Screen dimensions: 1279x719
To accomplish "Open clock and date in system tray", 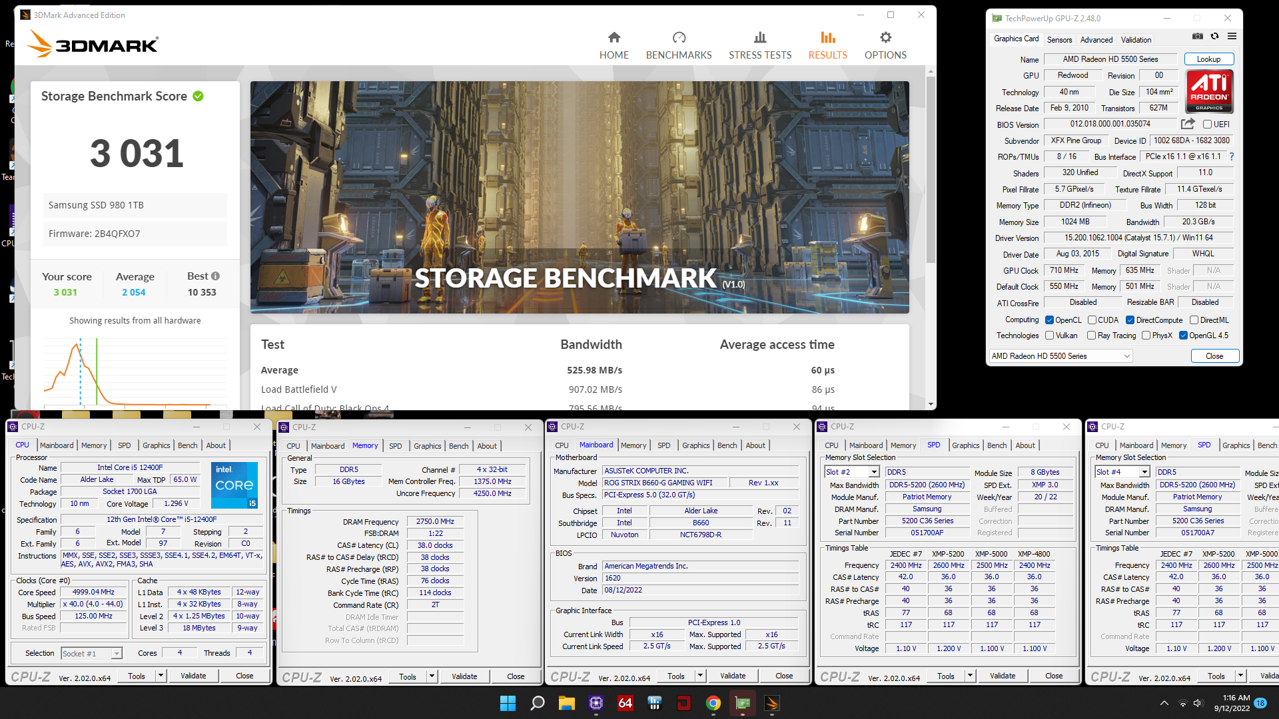I will click(1232, 703).
